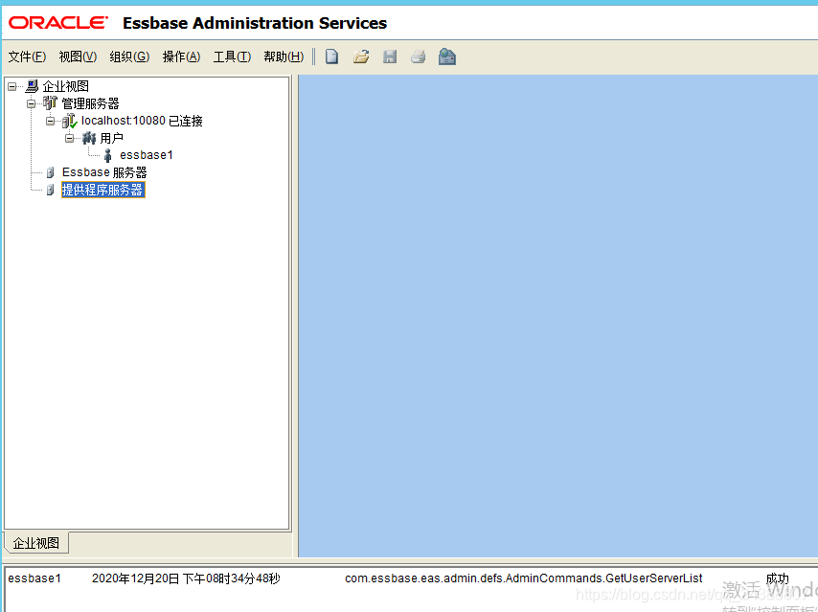Click the Print toolbar icon
The image size is (818, 612).
click(x=418, y=57)
